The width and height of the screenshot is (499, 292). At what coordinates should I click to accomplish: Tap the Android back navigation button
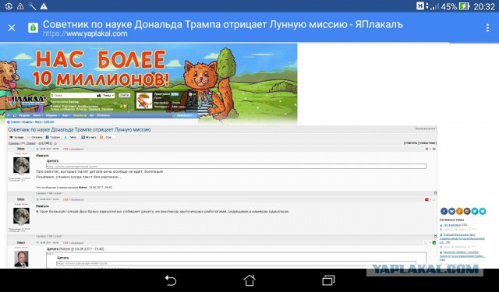click(171, 280)
